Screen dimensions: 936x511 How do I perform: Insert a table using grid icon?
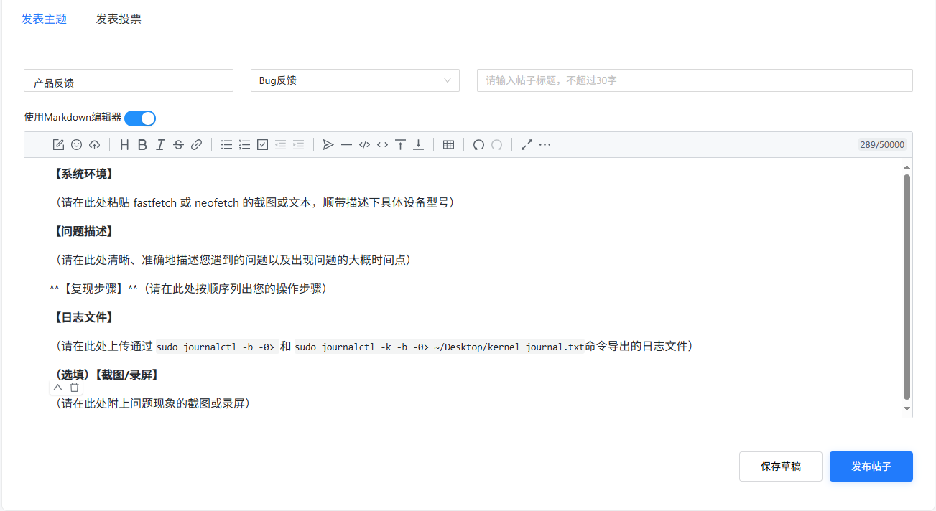(449, 145)
